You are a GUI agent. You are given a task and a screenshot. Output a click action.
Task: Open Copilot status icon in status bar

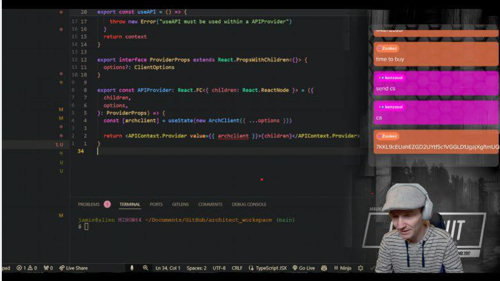(x=324, y=268)
